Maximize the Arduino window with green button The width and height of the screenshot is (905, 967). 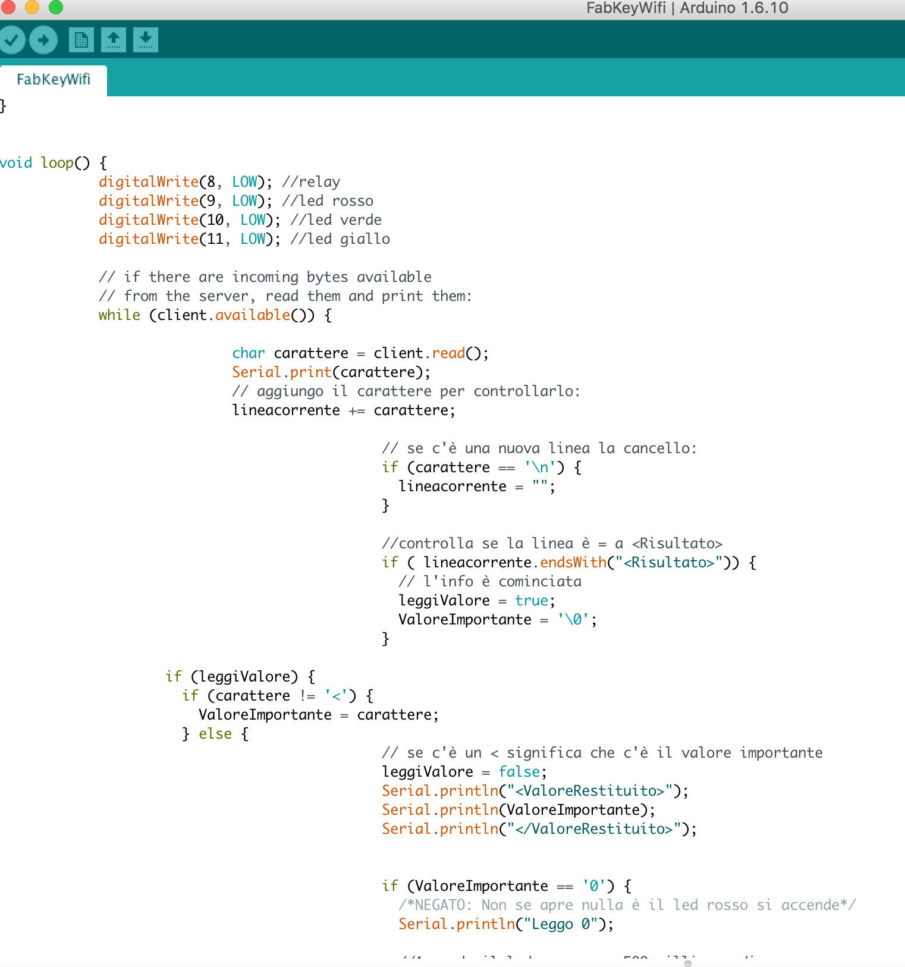tap(56, 7)
